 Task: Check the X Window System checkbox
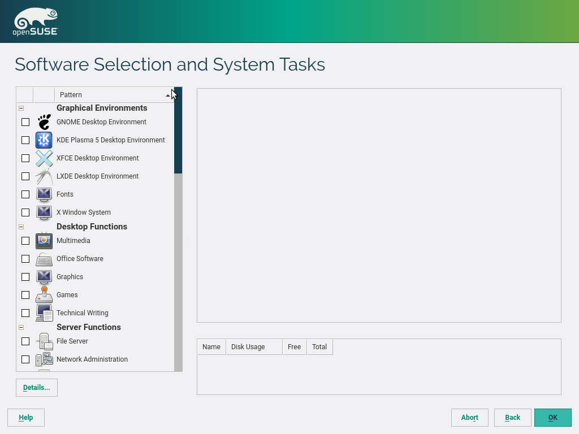pos(25,212)
